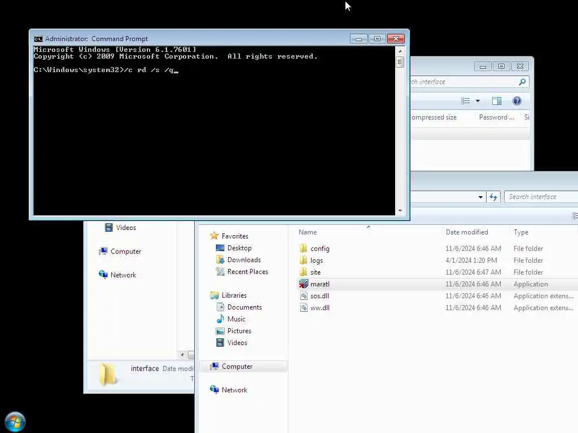Open Favorites in the navigation pane

[x=235, y=236]
